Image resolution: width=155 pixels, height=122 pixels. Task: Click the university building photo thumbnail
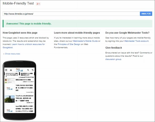point(9,99)
